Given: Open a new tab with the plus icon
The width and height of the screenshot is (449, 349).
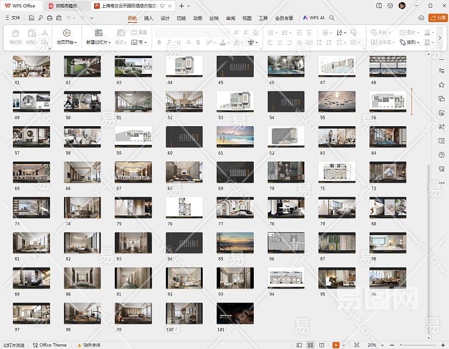Looking at the screenshot, I should (181, 6).
